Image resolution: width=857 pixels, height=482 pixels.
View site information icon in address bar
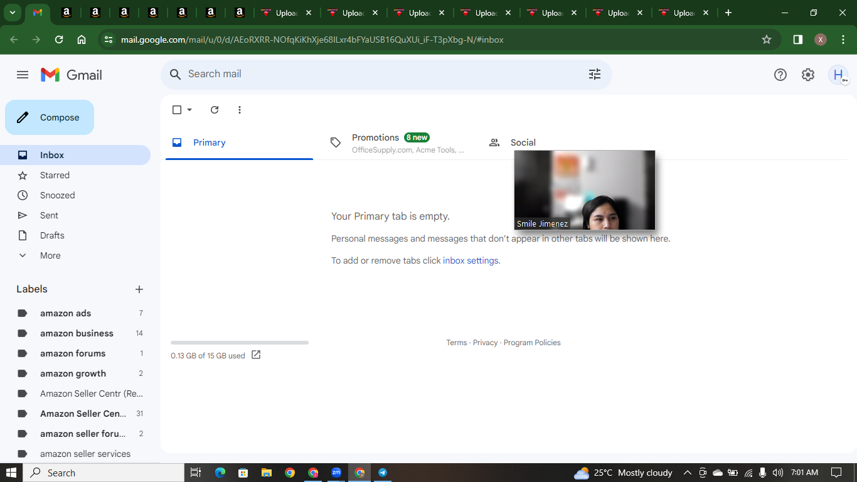coord(109,40)
